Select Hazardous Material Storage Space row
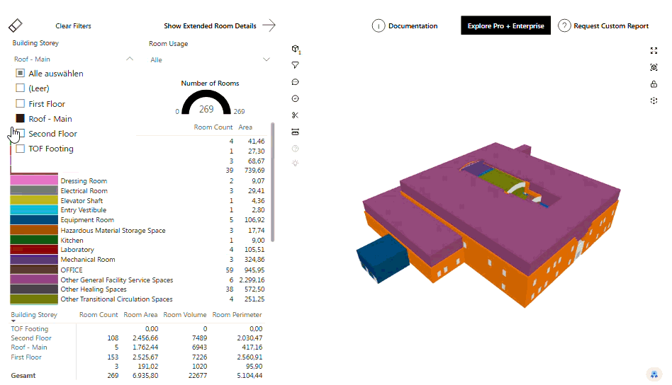672x385 pixels. (138, 230)
